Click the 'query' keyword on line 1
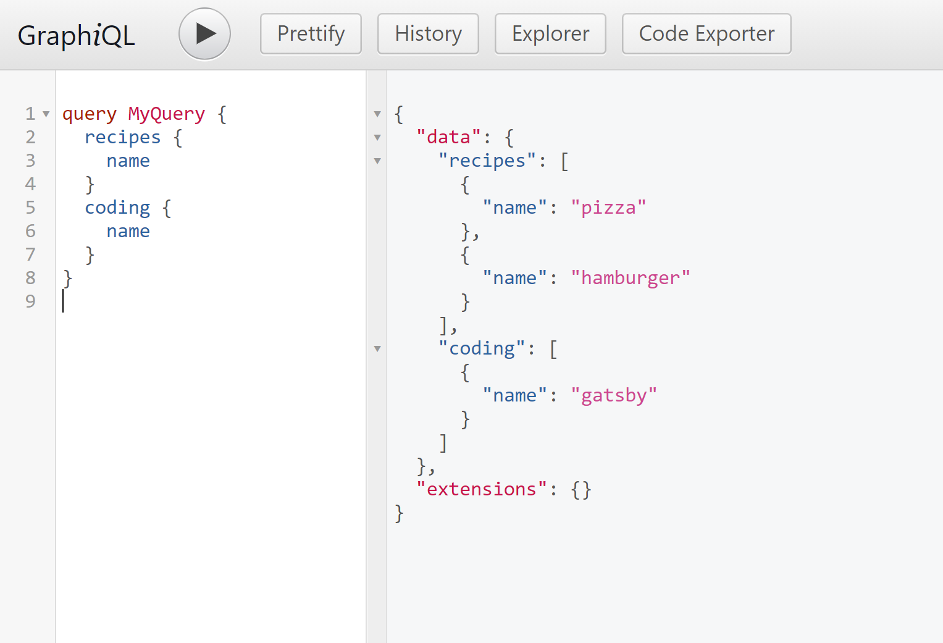This screenshot has width=943, height=643. coord(90,114)
